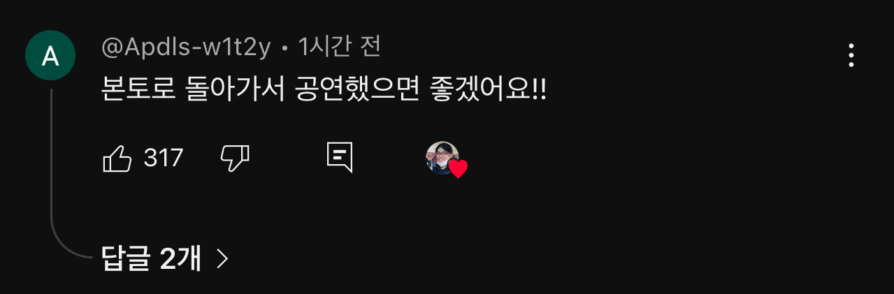Screen dimensions: 894x294
Task: Click the red creator heart badge
Action: click(x=458, y=169)
